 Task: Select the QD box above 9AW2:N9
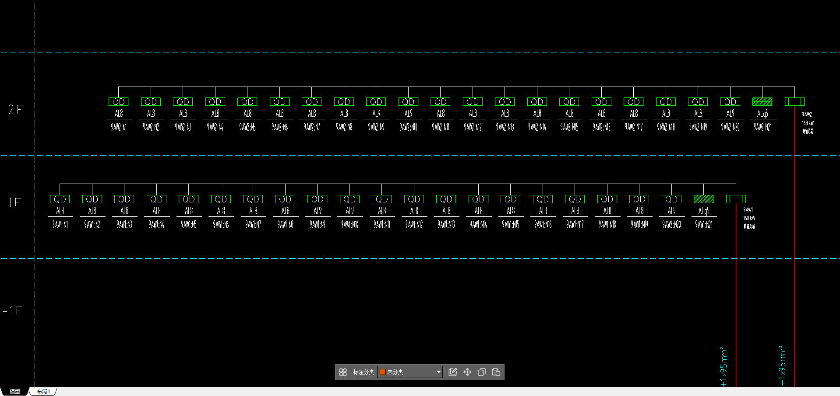coord(376,102)
